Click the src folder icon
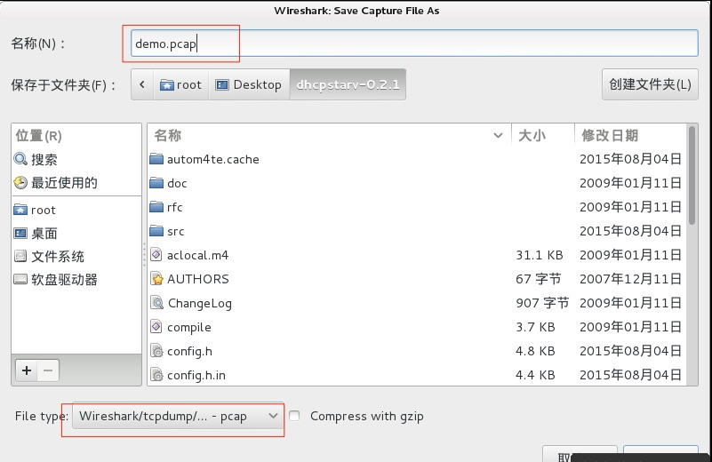The height and width of the screenshot is (462, 712). [x=156, y=231]
